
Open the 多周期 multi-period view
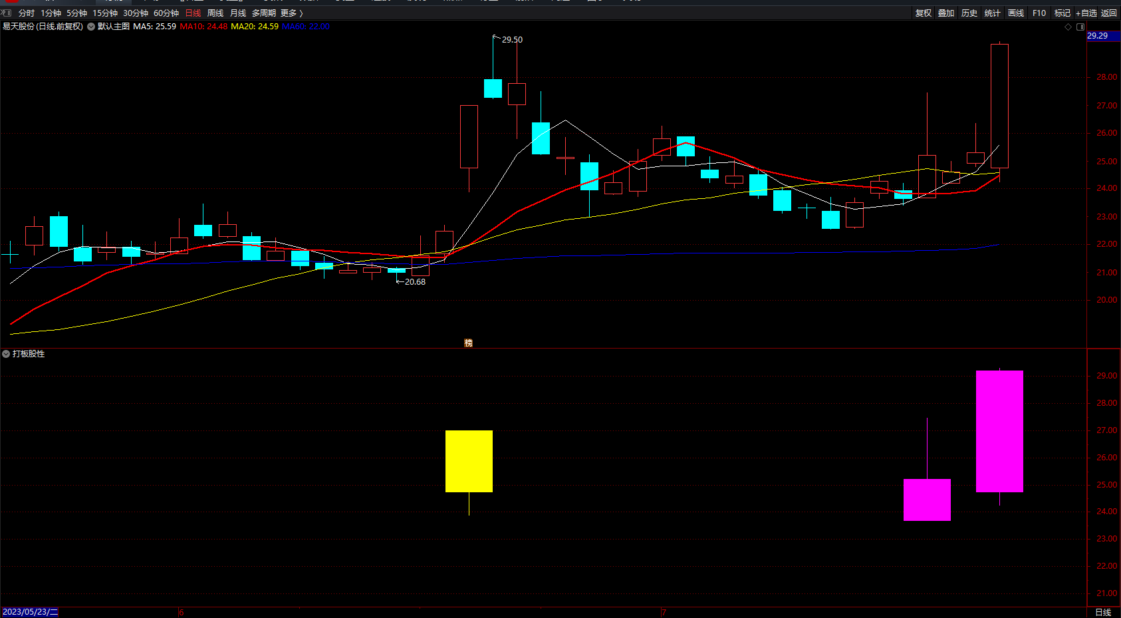pos(264,13)
